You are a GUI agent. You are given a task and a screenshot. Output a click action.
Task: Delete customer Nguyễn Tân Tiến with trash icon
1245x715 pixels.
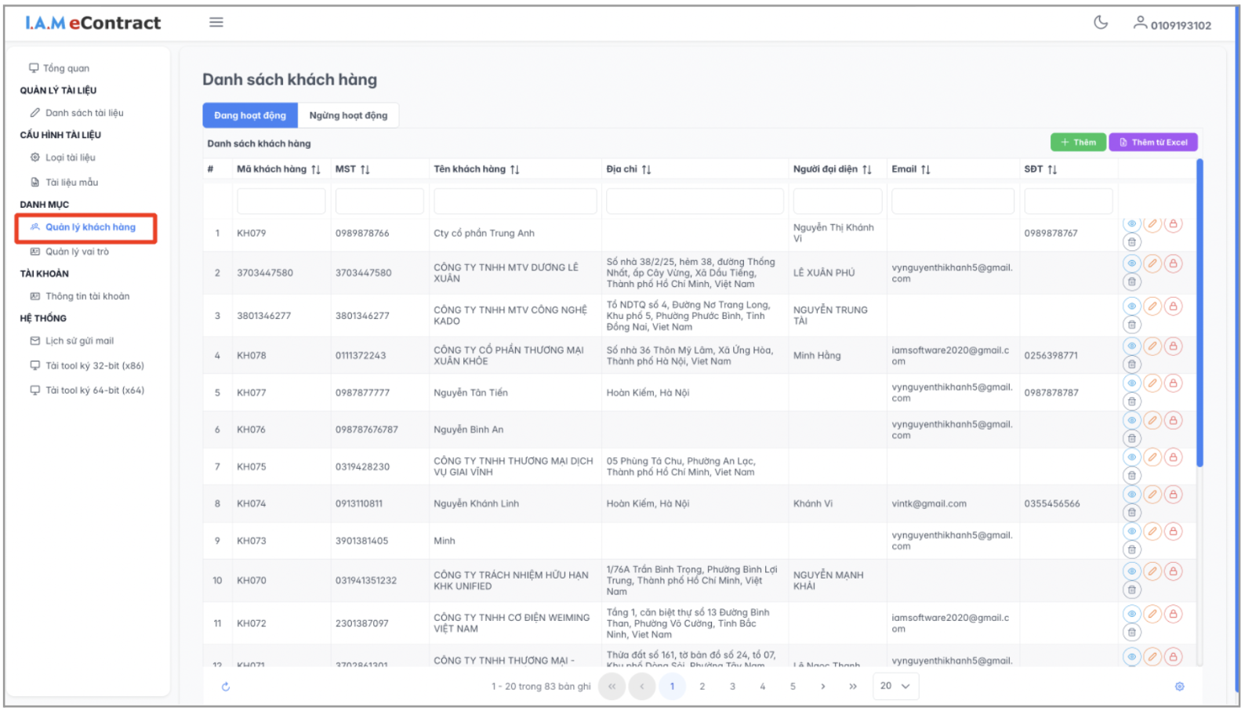(x=1131, y=401)
